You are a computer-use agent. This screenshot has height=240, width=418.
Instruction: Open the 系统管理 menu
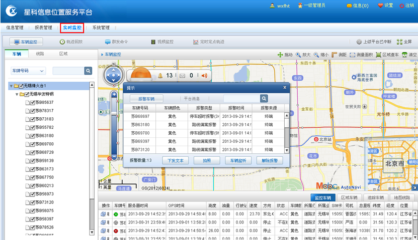coord(101,28)
